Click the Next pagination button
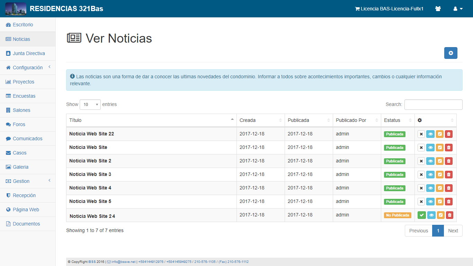473x266 pixels. (453, 231)
